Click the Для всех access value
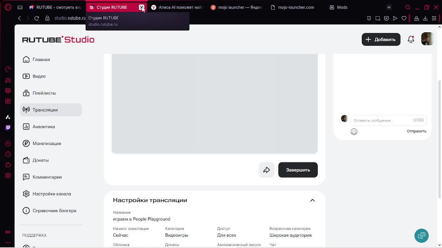 [x=227, y=235]
